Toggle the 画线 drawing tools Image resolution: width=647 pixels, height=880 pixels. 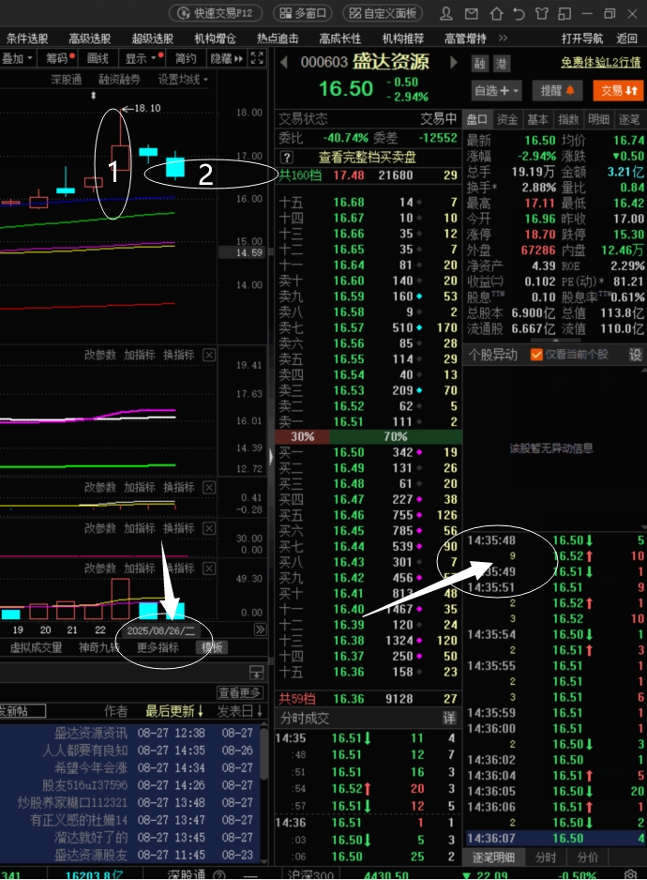click(98, 58)
